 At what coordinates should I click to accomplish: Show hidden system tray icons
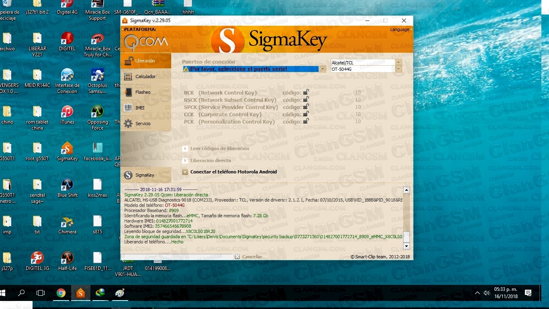[477, 293]
